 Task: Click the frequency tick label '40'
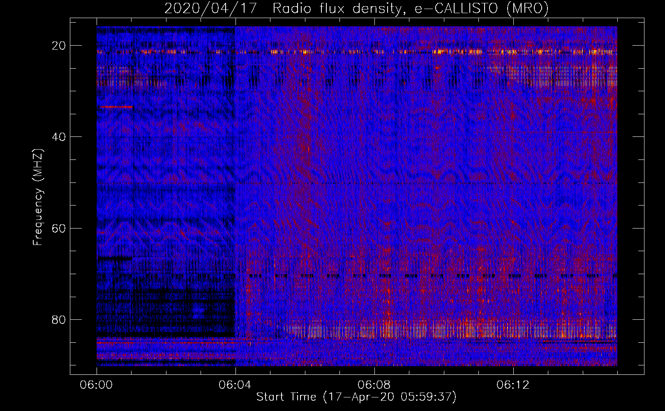point(59,137)
